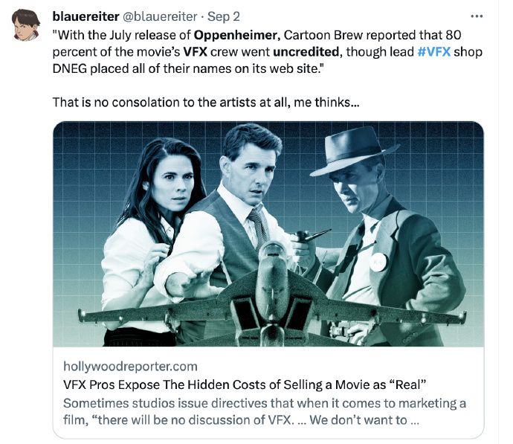Open the blauereiter display name profile link
The width and height of the screenshot is (513, 444).
tap(85, 16)
